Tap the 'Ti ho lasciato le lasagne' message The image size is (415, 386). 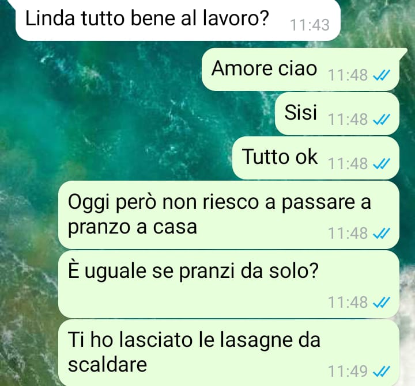click(229, 353)
